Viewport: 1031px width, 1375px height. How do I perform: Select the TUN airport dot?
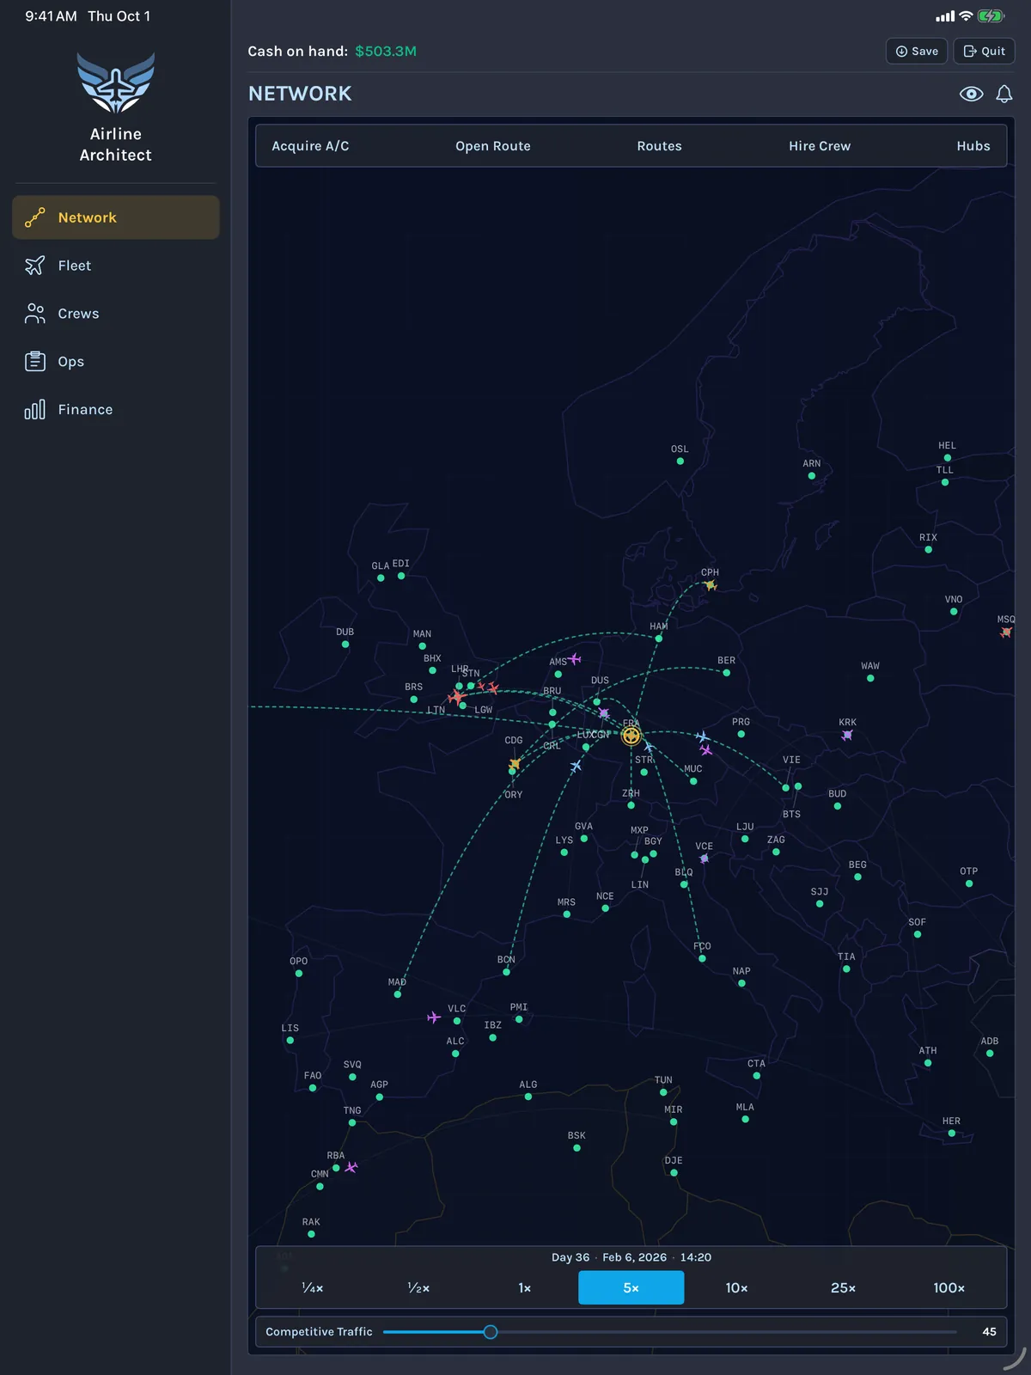pos(663,1092)
